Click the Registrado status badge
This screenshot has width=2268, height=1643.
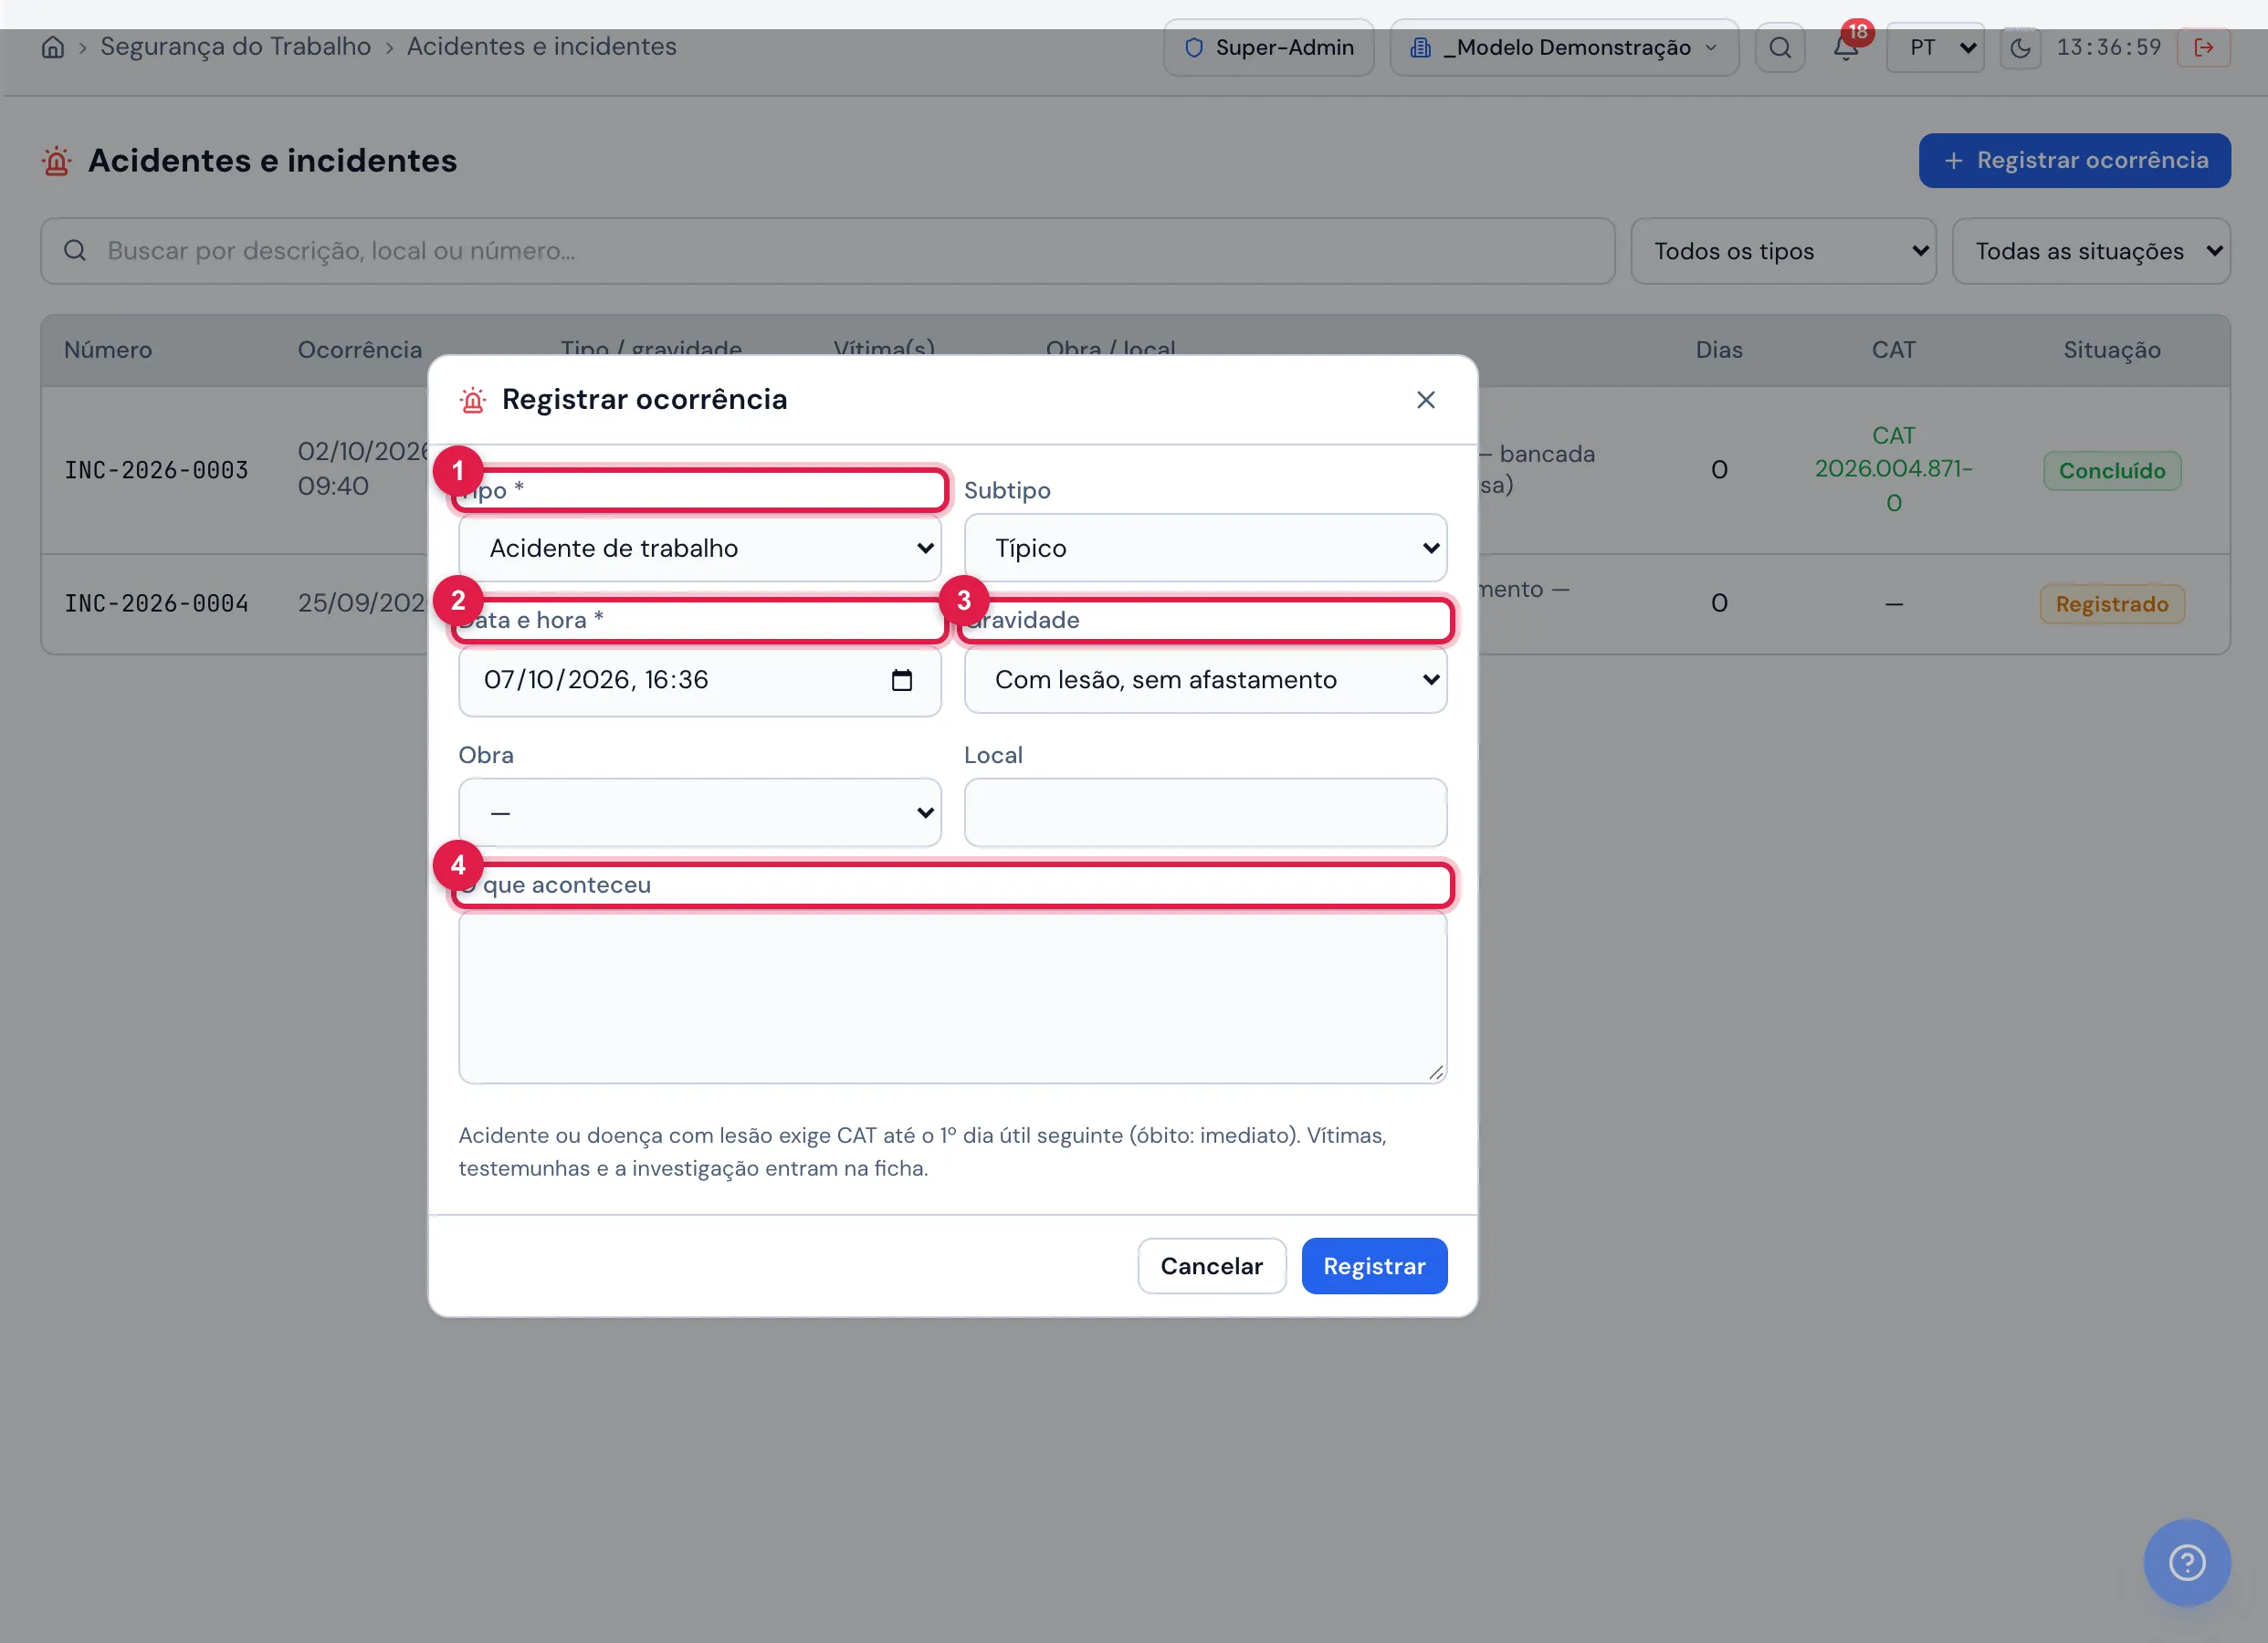(x=2112, y=604)
